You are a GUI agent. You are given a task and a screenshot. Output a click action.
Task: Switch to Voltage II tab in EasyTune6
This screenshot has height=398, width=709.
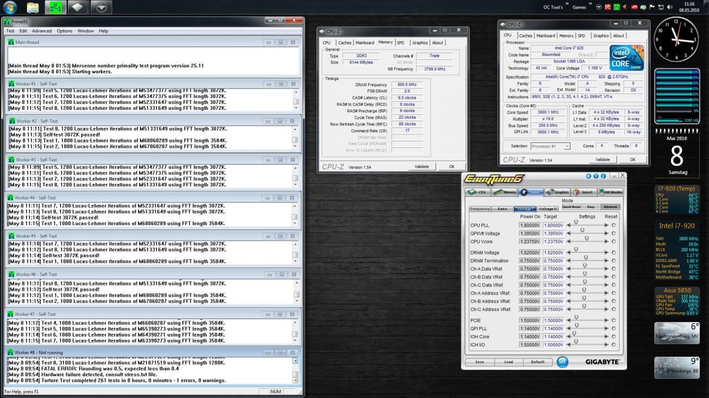tap(548, 208)
